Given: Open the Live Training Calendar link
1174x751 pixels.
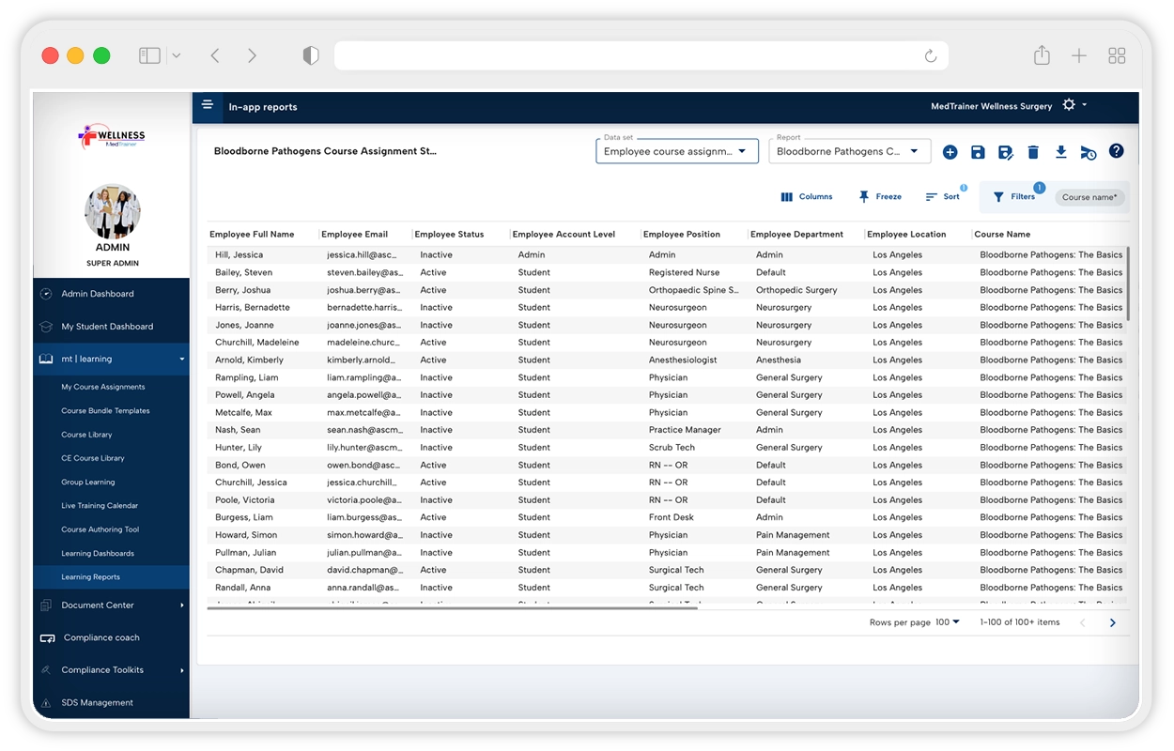Looking at the screenshot, I should [100, 505].
